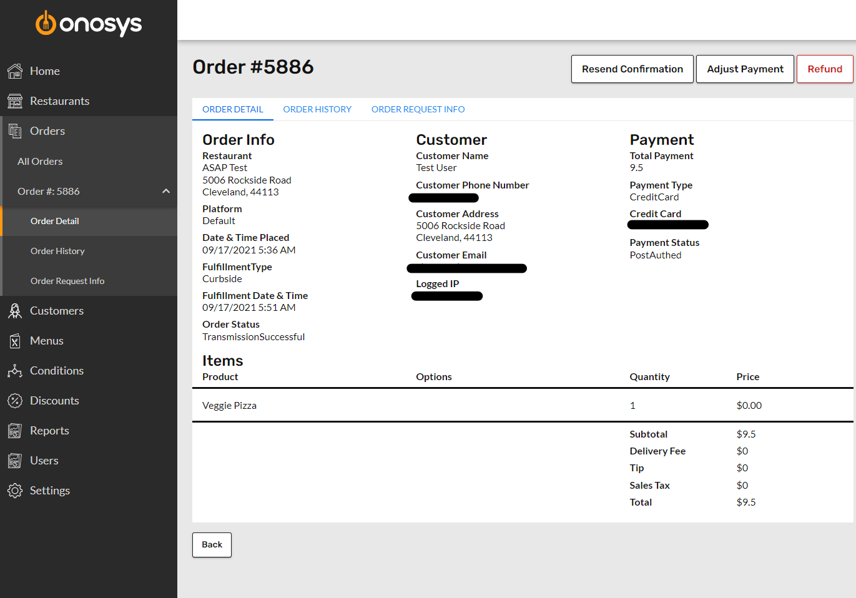Select the Reports icon
856x598 pixels.
(x=15, y=430)
